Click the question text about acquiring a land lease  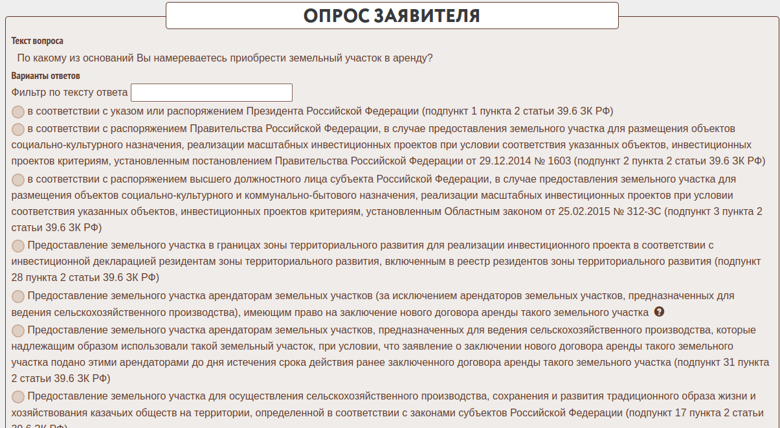(x=225, y=58)
